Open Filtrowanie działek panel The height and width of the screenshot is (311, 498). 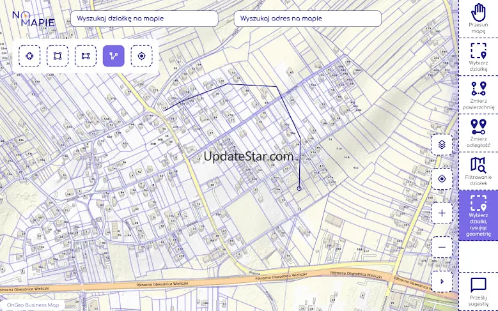478,171
